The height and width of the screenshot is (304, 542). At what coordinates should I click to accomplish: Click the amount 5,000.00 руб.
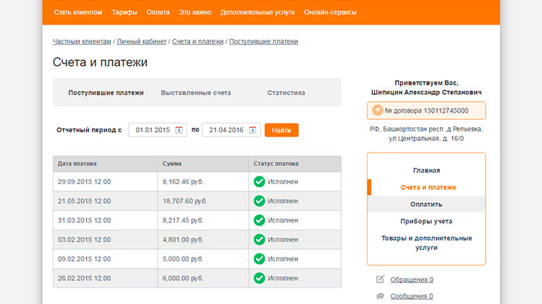pyautogui.click(x=183, y=259)
